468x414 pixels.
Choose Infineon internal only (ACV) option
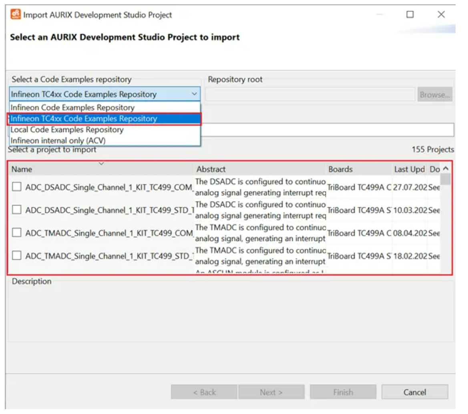tap(58, 141)
